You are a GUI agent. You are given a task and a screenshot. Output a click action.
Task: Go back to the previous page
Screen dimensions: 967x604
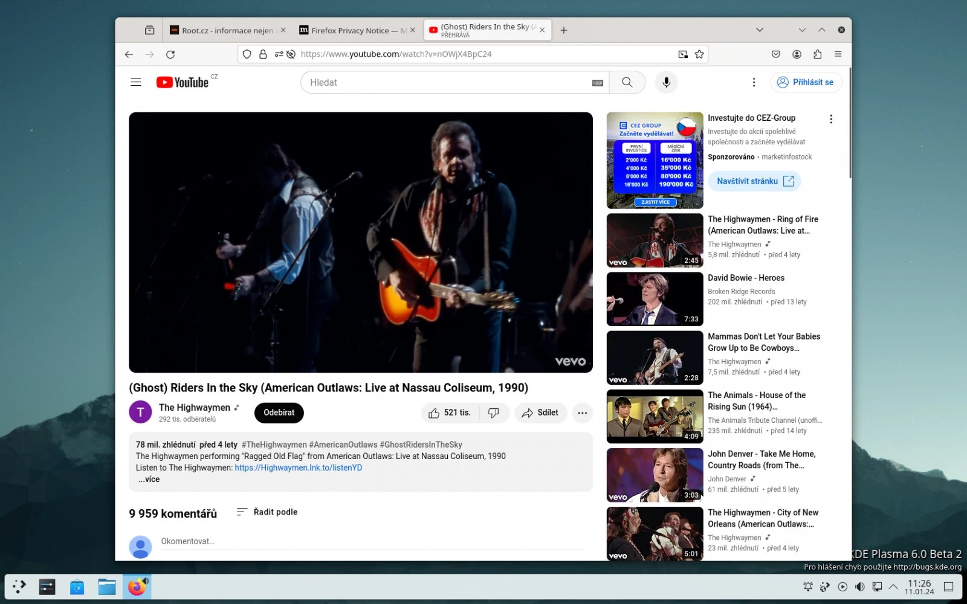[x=129, y=54]
